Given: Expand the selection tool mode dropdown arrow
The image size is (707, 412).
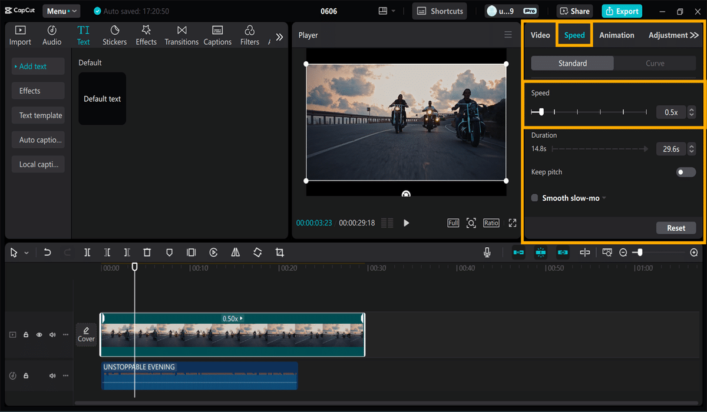Looking at the screenshot, I should point(27,253).
